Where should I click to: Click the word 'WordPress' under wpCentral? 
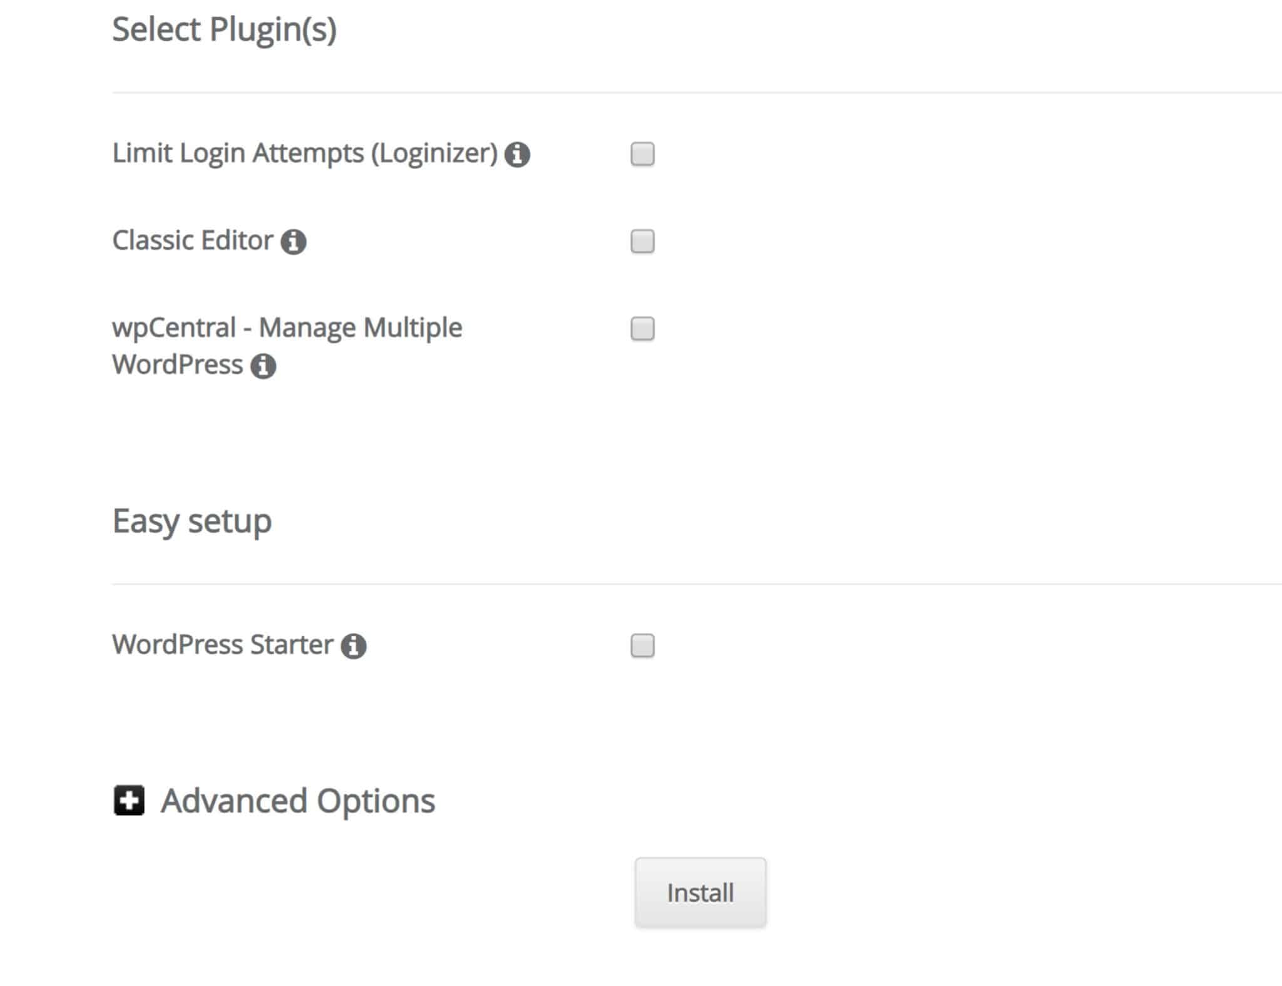coord(177,365)
